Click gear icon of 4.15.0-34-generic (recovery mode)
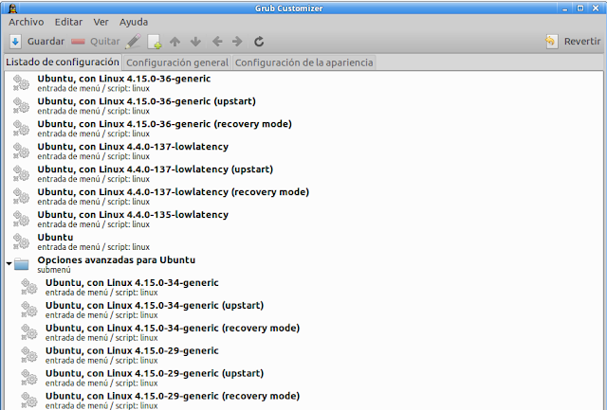Screen dimensions: 607x410 point(29,332)
